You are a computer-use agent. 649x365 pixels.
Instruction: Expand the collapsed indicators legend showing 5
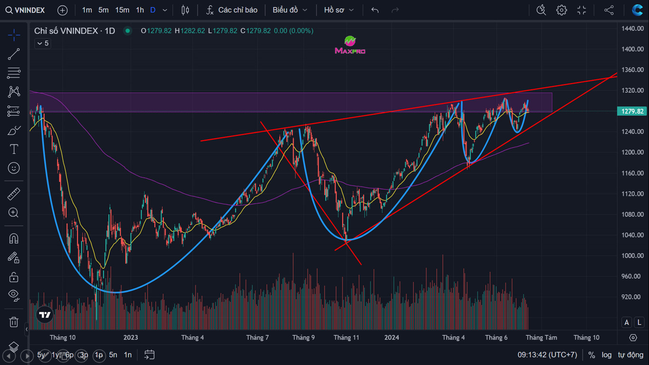pos(42,43)
